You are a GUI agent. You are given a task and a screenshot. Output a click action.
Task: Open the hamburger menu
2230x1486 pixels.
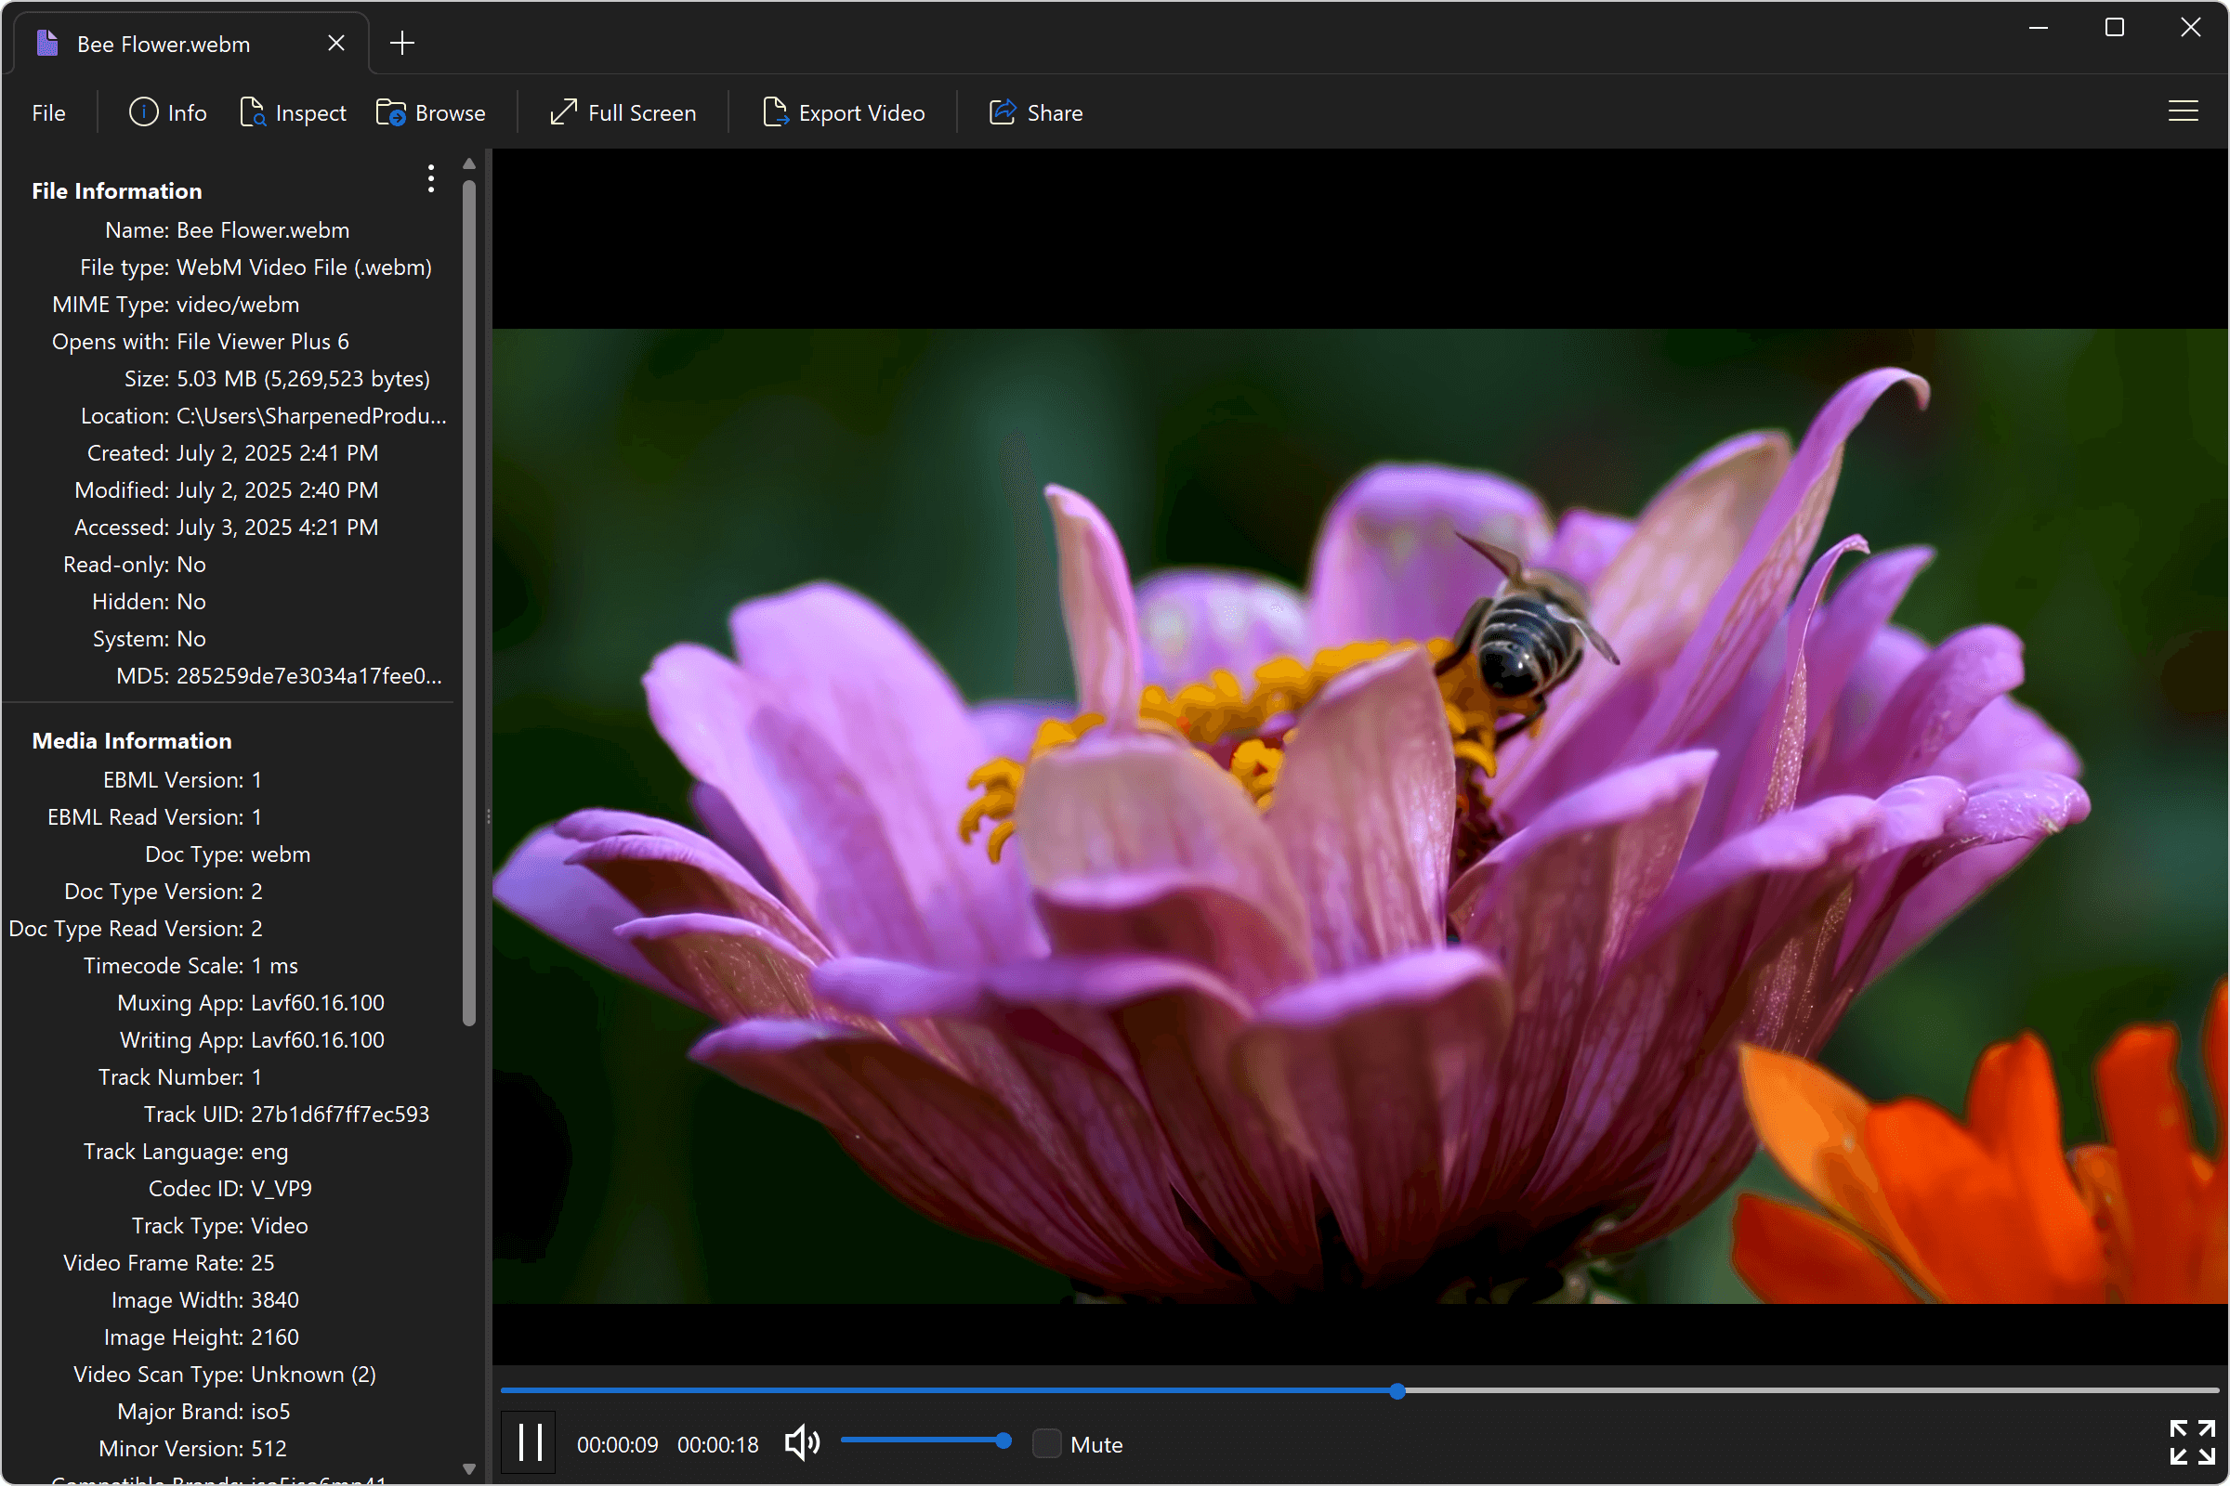[x=2184, y=111]
